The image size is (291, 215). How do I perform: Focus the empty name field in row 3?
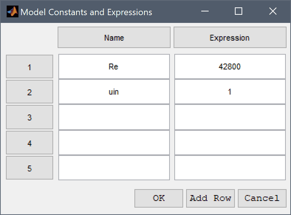[114, 117]
